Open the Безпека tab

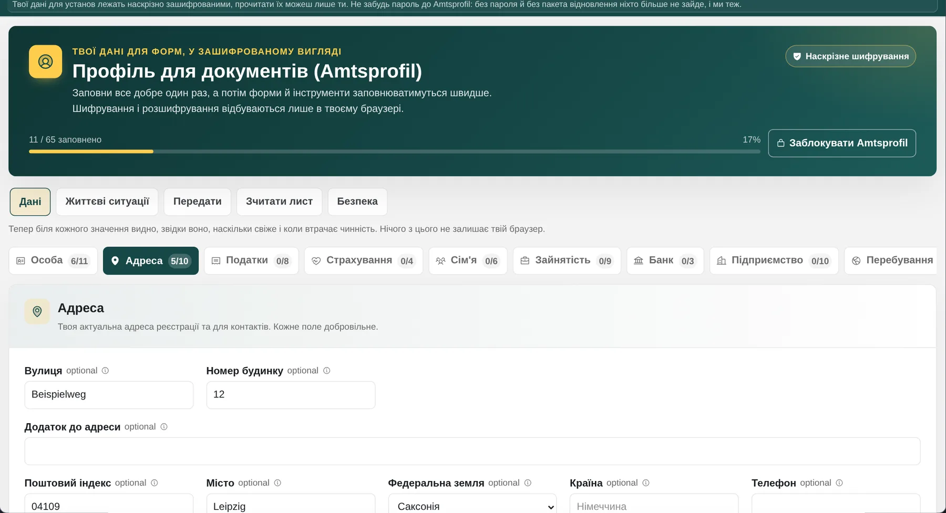pos(357,202)
